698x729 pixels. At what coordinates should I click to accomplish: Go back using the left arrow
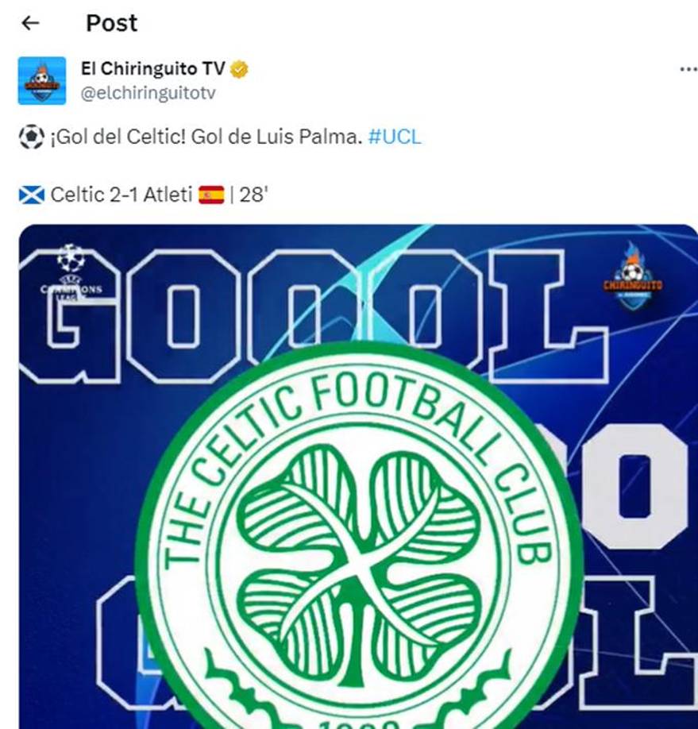[x=30, y=23]
